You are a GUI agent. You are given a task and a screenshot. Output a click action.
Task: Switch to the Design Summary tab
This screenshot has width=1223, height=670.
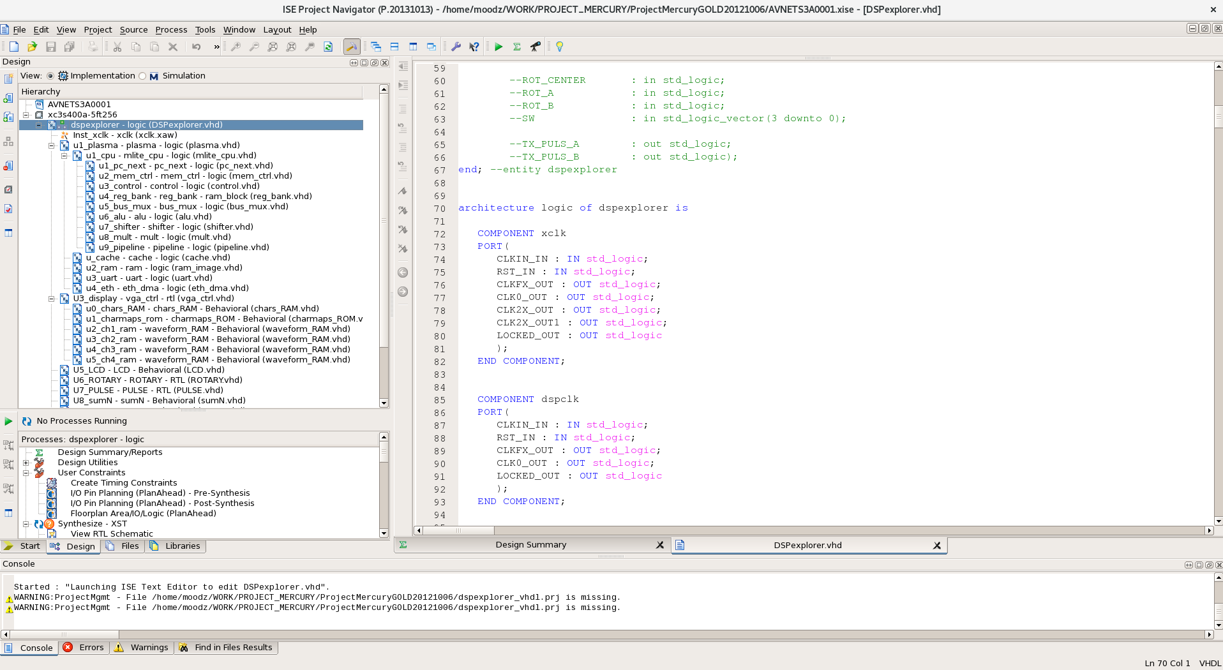point(530,545)
